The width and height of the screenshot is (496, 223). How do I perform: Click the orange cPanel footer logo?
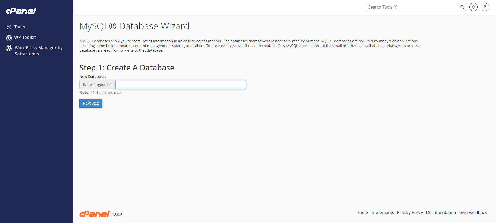(x=94, y=214)
